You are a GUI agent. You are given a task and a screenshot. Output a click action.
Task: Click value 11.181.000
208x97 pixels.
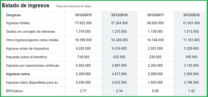coord(191,40)
